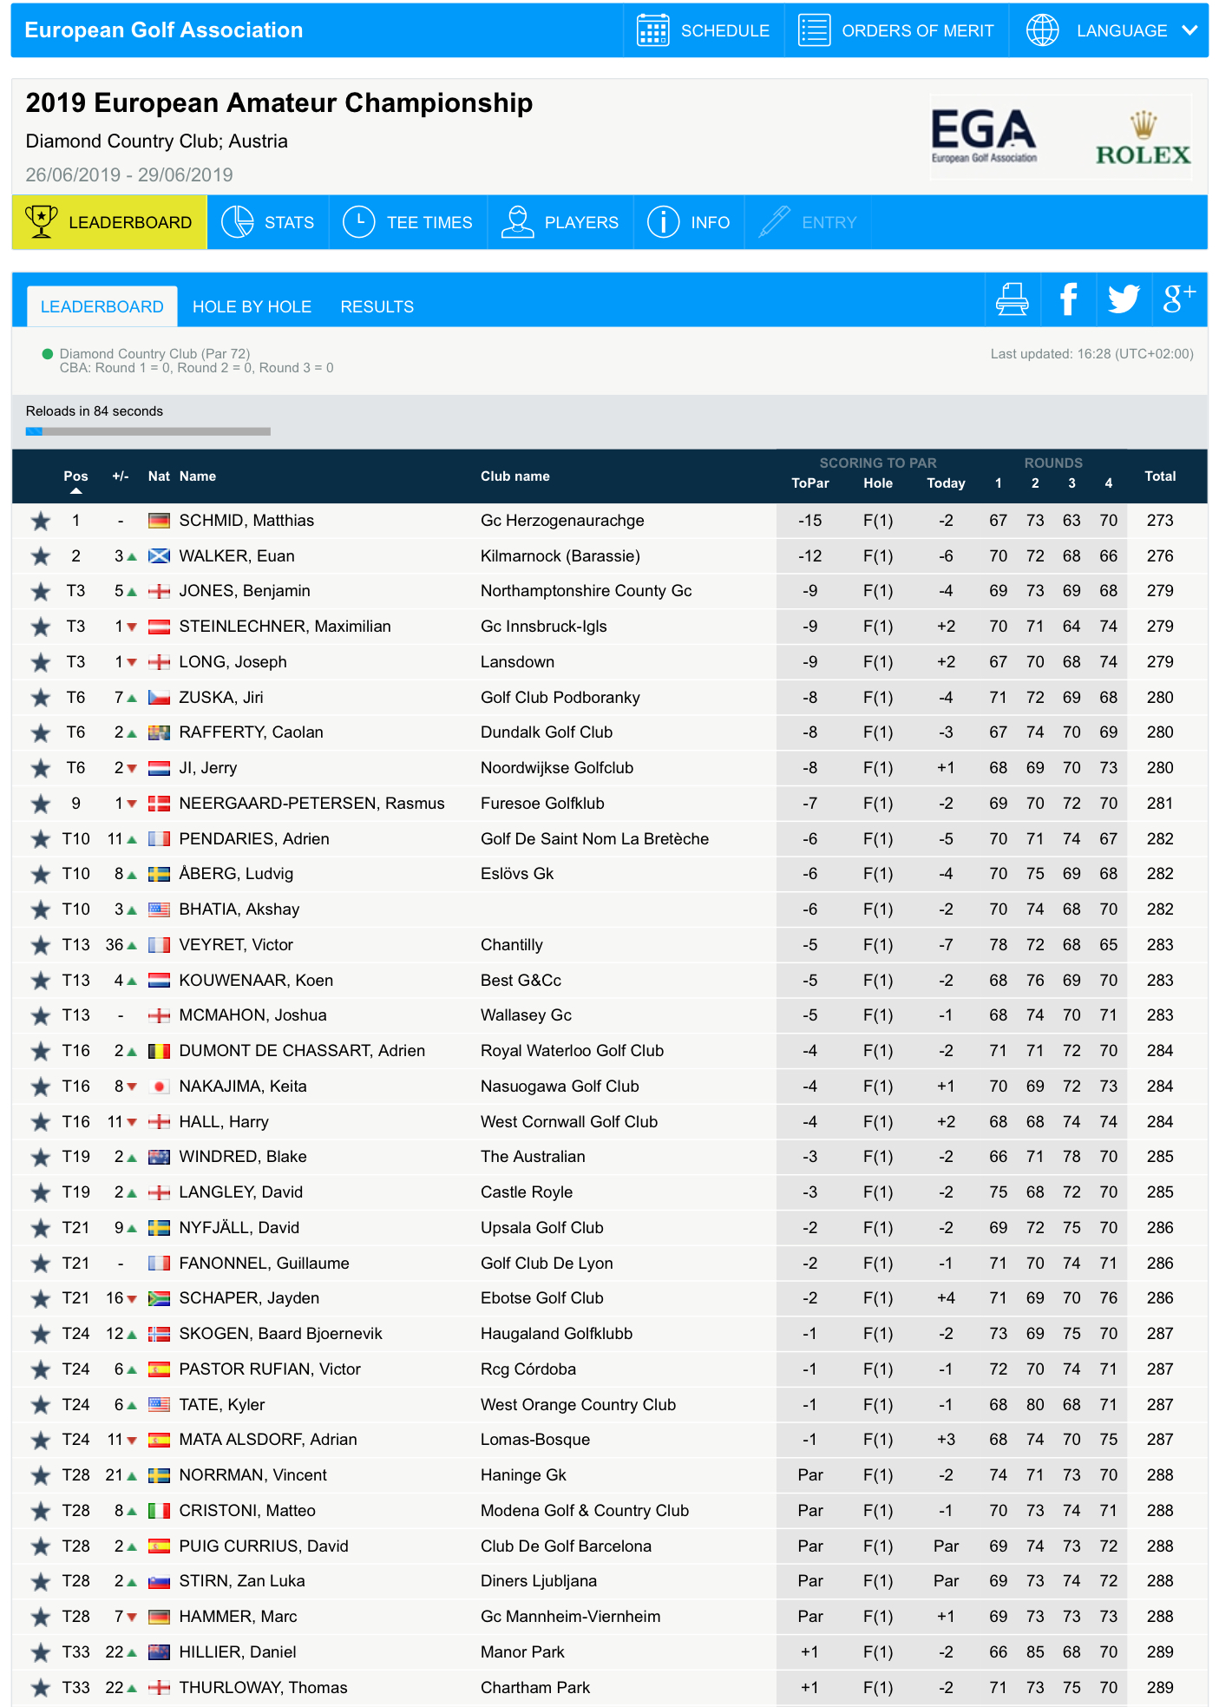Image resolution: width=1219 pixels, height=1707 pixels.
Task: Open Orders of Merit list
Action: pos(896,30)
